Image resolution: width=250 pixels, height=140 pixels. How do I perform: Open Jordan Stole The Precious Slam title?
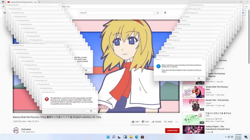[216, 88]
